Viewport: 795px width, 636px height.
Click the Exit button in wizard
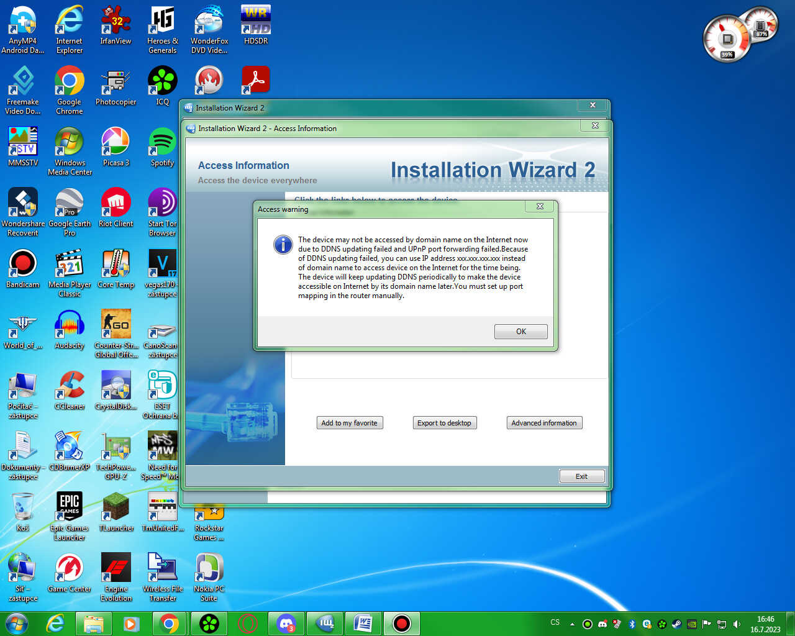pos(581,476)
